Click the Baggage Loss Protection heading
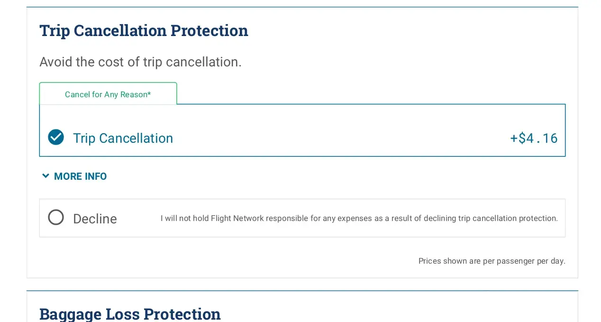Viewport: 601px width, 322px height. pos(130,314)
